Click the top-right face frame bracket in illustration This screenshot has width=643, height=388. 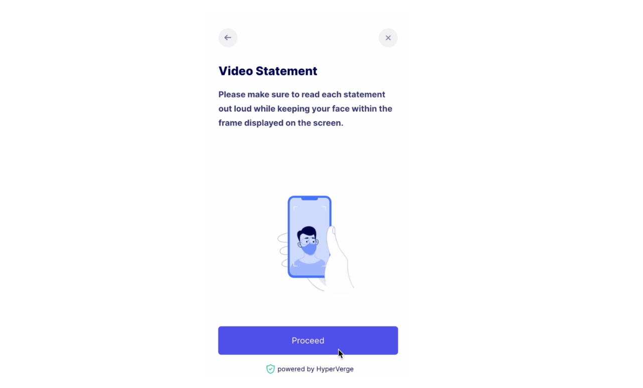click(324, 208)
